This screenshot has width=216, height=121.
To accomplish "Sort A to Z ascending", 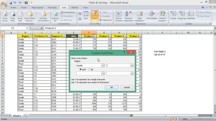I will 80,13.
